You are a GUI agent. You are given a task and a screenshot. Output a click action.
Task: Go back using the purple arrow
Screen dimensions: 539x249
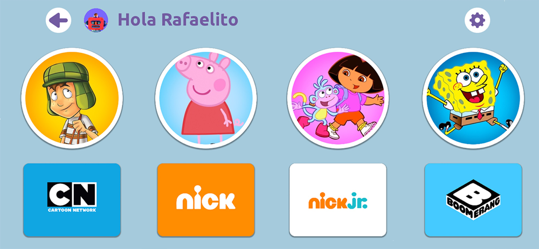(x=58, y=20)
